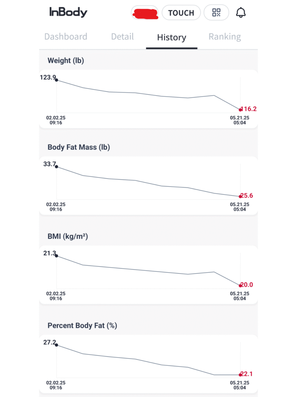Select the 21.3 starting point on BMI chart
The image size is (297, 397).
(x=56, y=256)
